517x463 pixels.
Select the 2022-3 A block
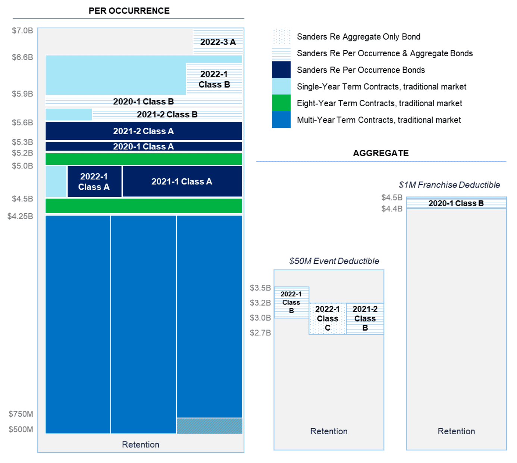(x=218, y=42)
